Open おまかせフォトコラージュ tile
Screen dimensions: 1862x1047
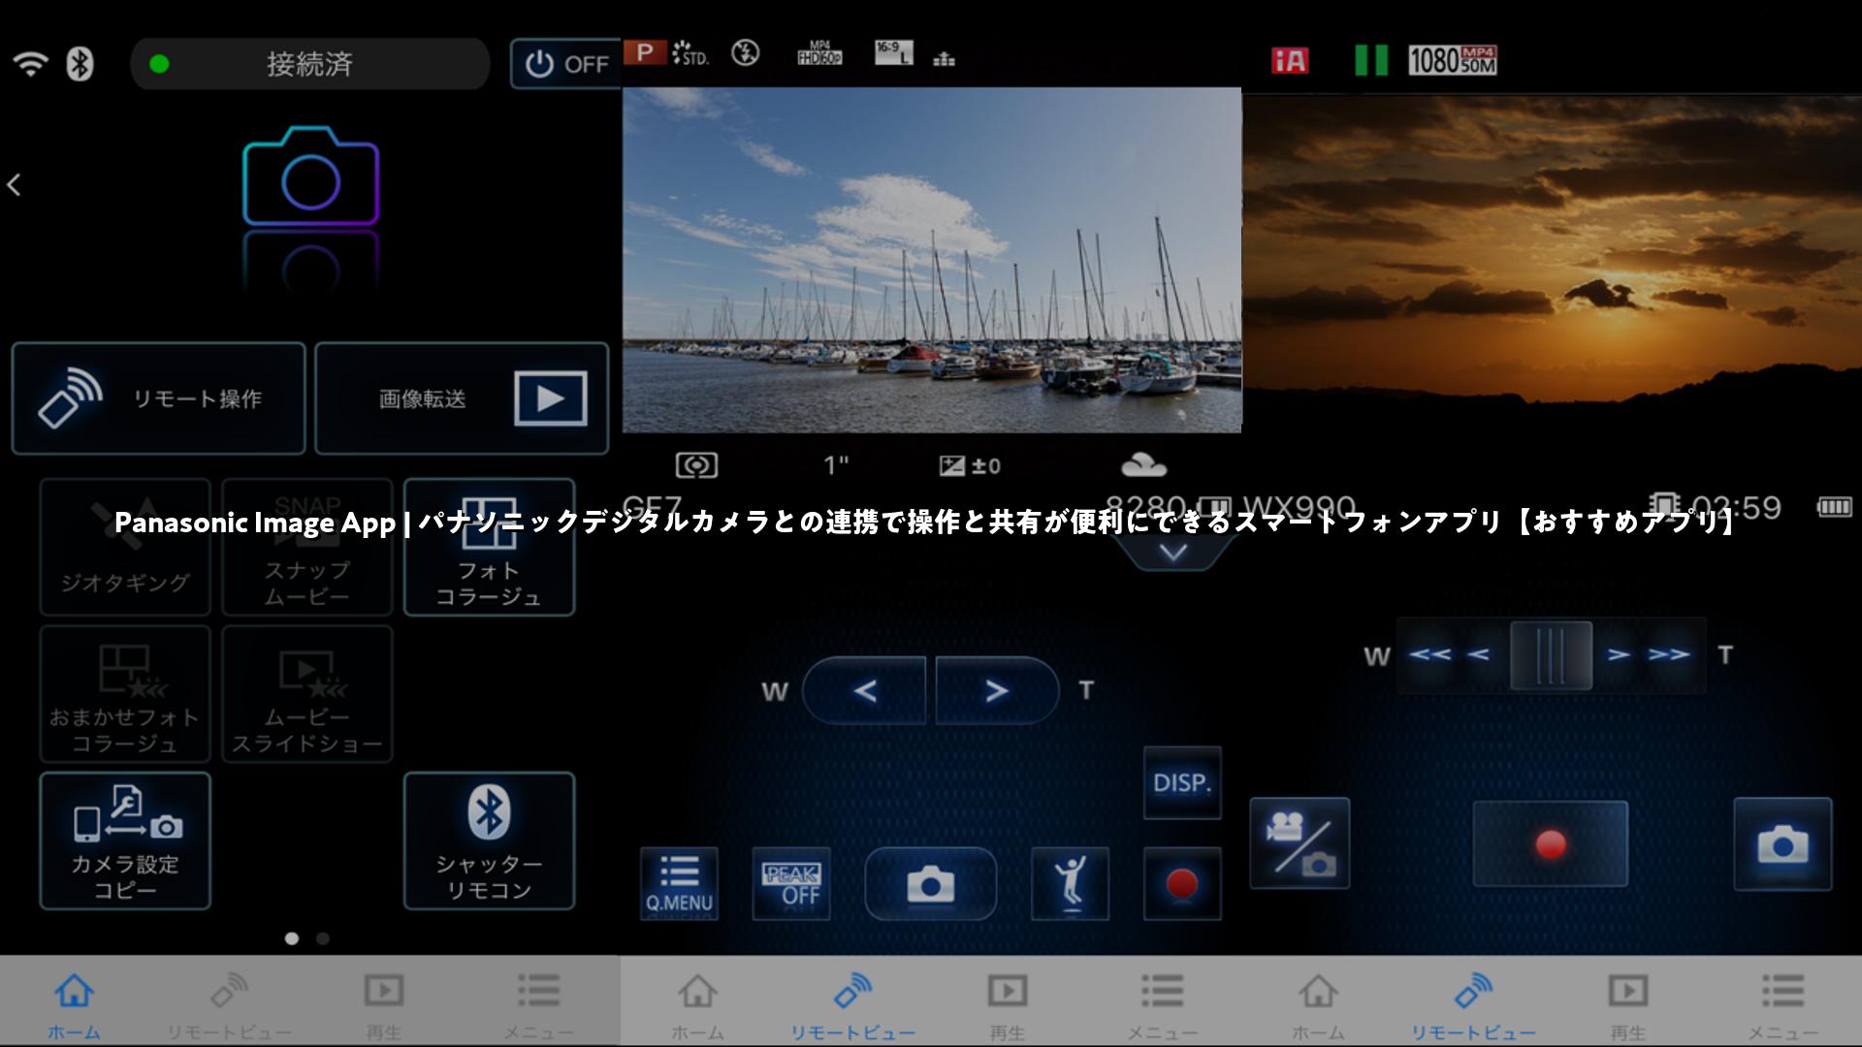coord(125,694)
